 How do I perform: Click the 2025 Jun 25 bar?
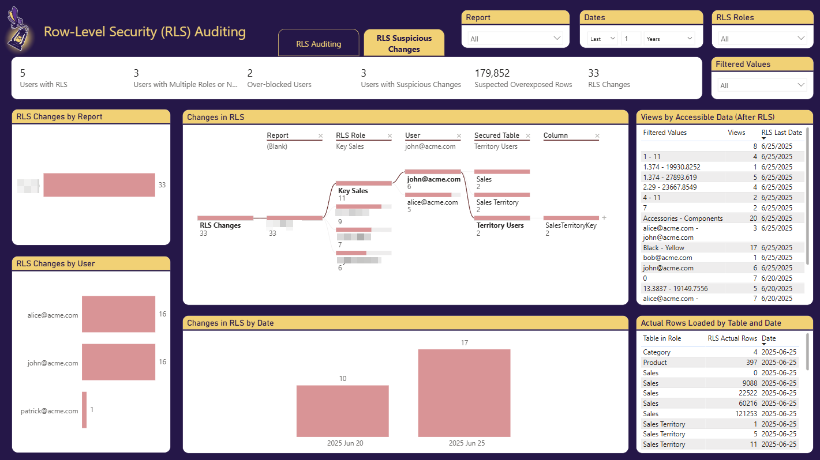click(464, 393)
